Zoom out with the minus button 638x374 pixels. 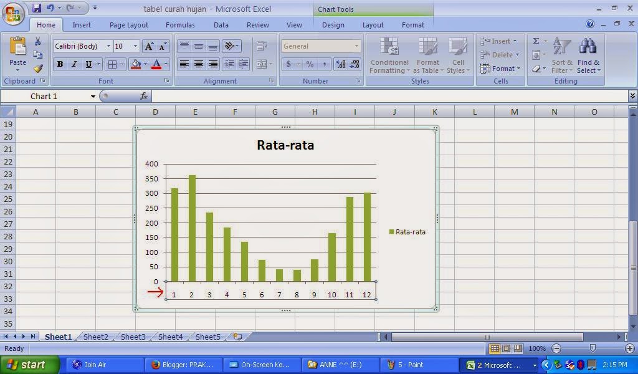(556, 348)
